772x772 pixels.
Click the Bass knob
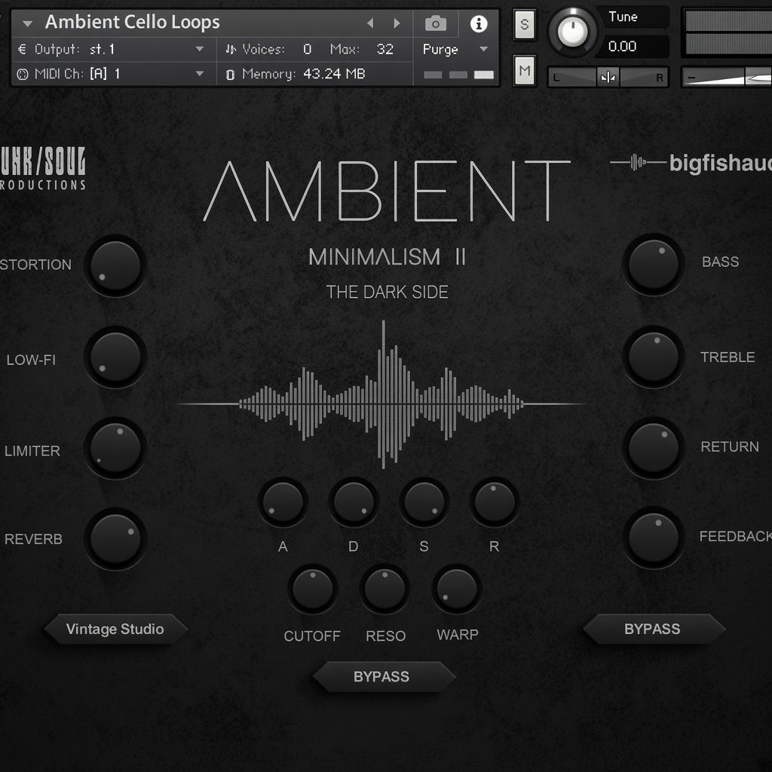(x=654, y=265)
